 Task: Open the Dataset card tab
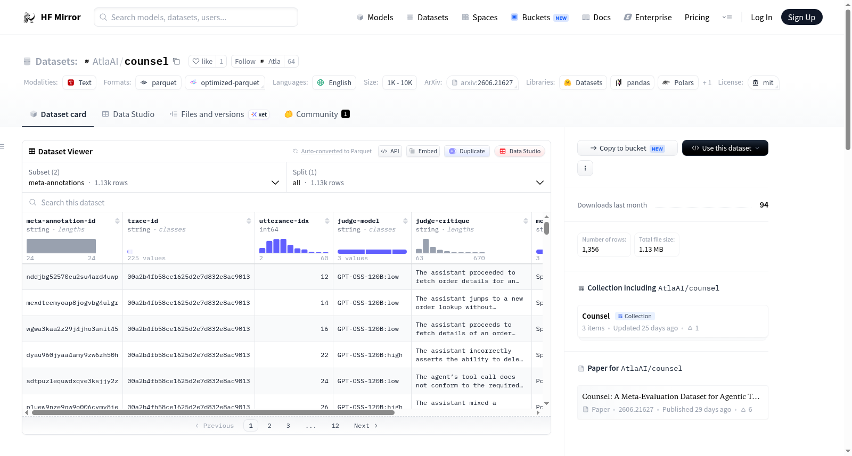[x=58, y=114]
